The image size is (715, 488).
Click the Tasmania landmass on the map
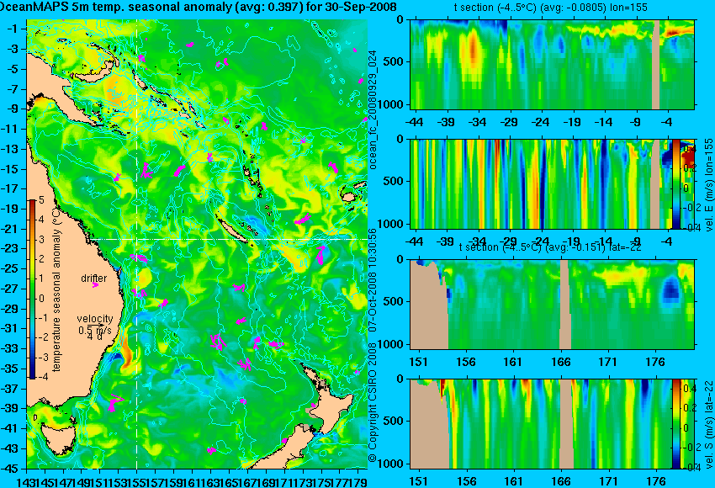(x=59, y=441)
